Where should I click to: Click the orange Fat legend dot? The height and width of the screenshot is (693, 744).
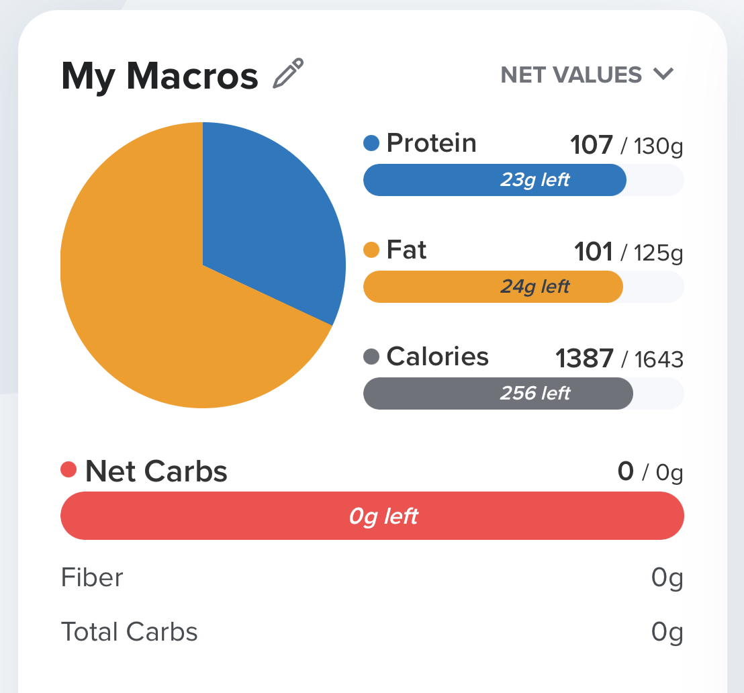(371, 250)
